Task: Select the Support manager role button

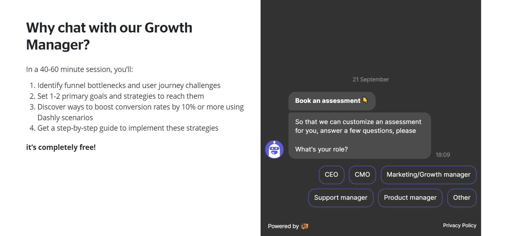Action: click(341, 198)
